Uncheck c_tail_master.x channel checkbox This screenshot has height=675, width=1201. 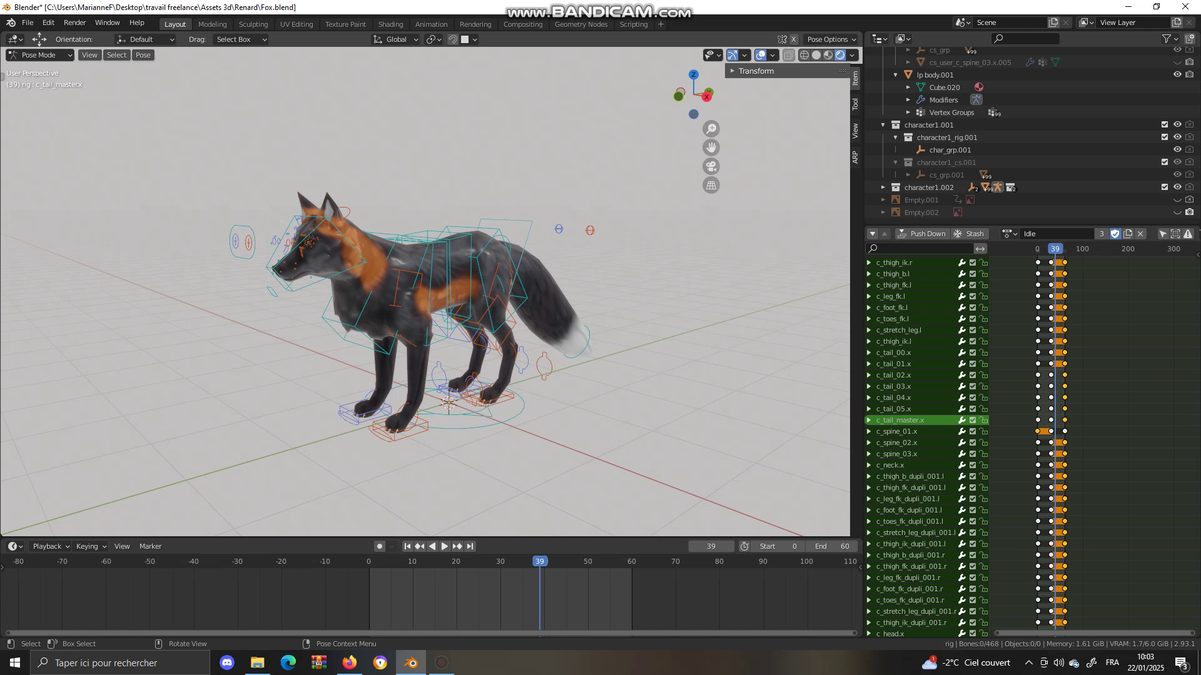click(x=973, y=420)
